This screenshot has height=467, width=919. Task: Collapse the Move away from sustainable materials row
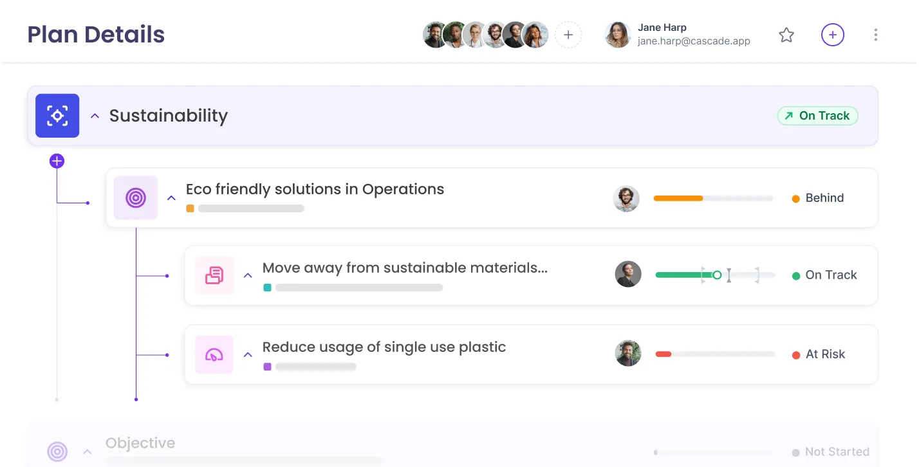248,275
